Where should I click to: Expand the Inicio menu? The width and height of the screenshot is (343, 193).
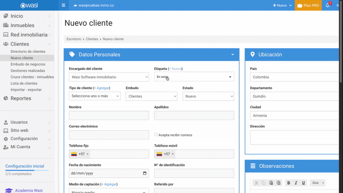[49, 16]
